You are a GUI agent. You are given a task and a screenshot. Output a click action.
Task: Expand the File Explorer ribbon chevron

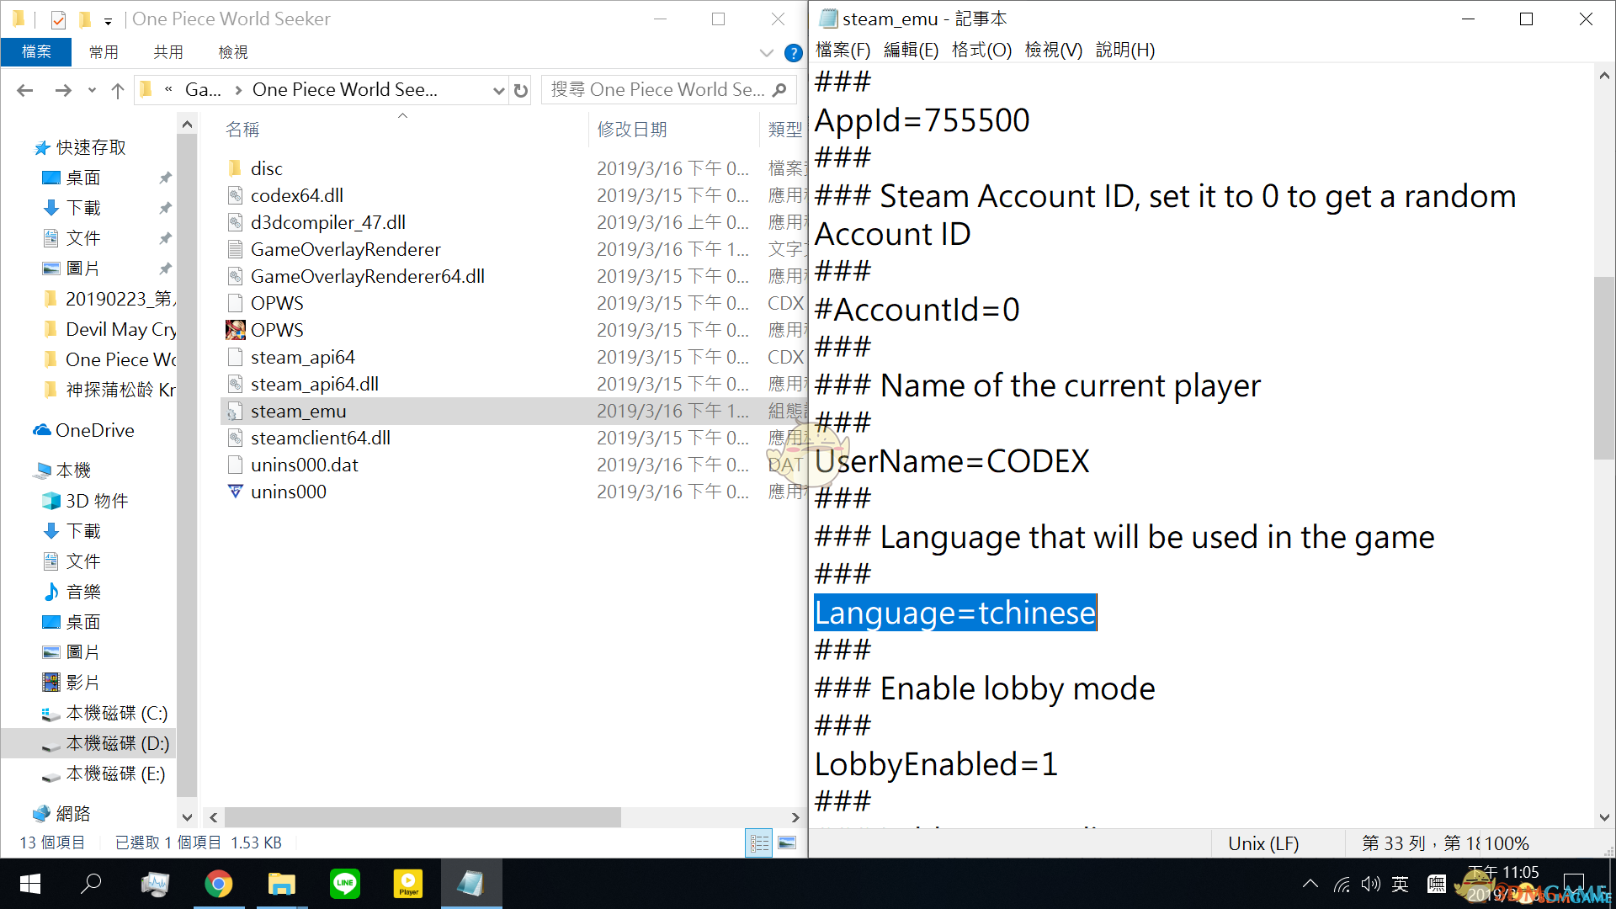[766, 53]
